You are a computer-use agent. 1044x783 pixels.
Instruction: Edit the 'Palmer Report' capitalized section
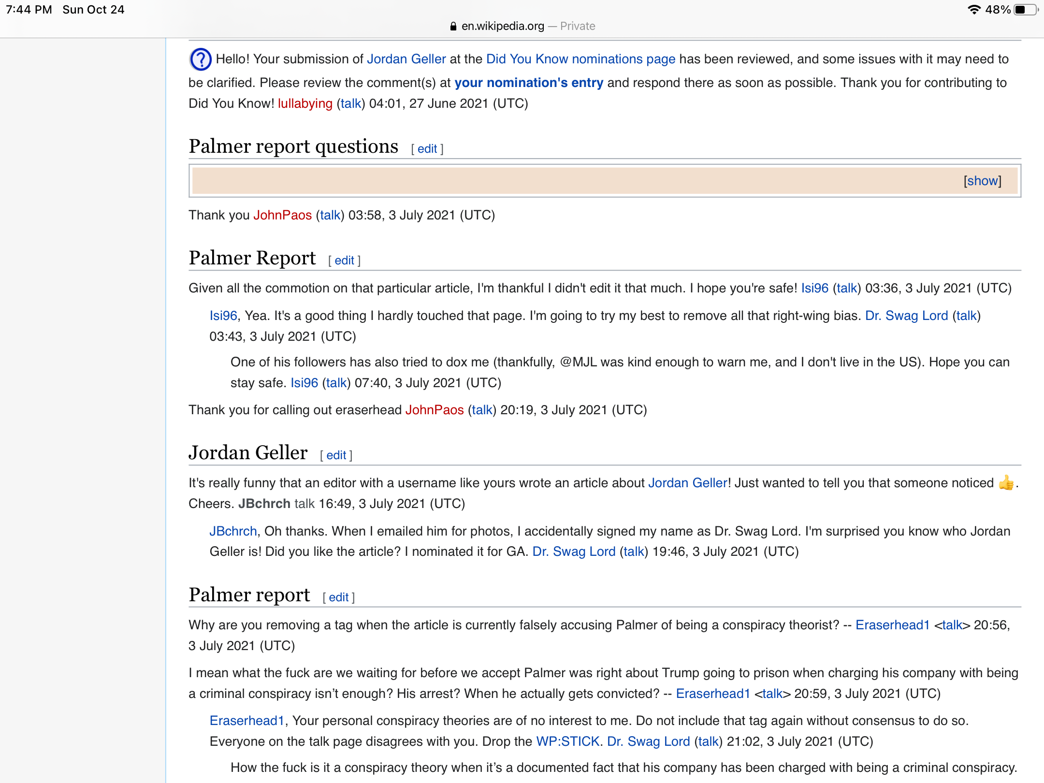tap(344, 261)
